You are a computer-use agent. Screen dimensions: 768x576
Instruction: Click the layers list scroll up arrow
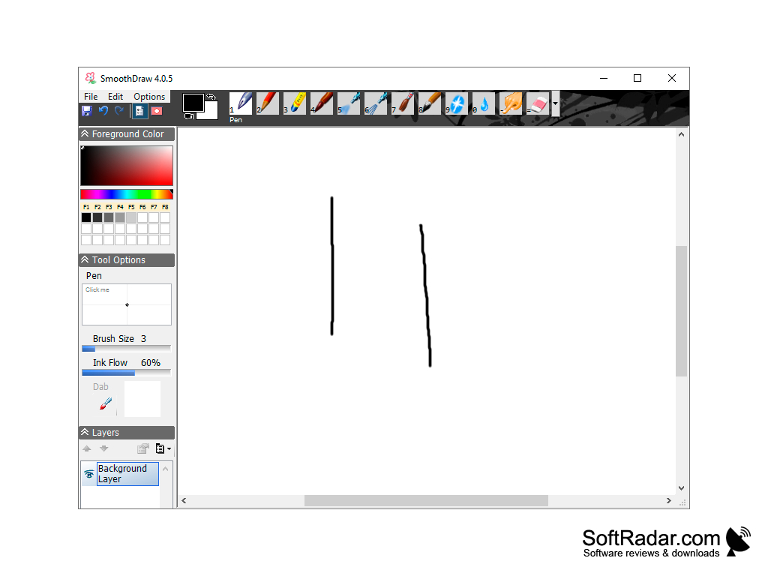point(166,469)
